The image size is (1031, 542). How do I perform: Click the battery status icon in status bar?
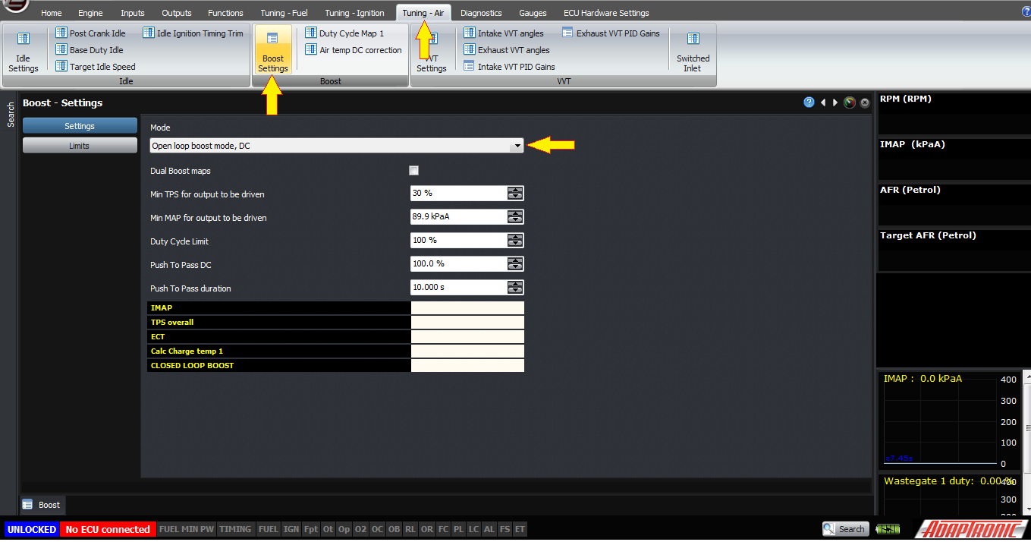coord(887,529)
